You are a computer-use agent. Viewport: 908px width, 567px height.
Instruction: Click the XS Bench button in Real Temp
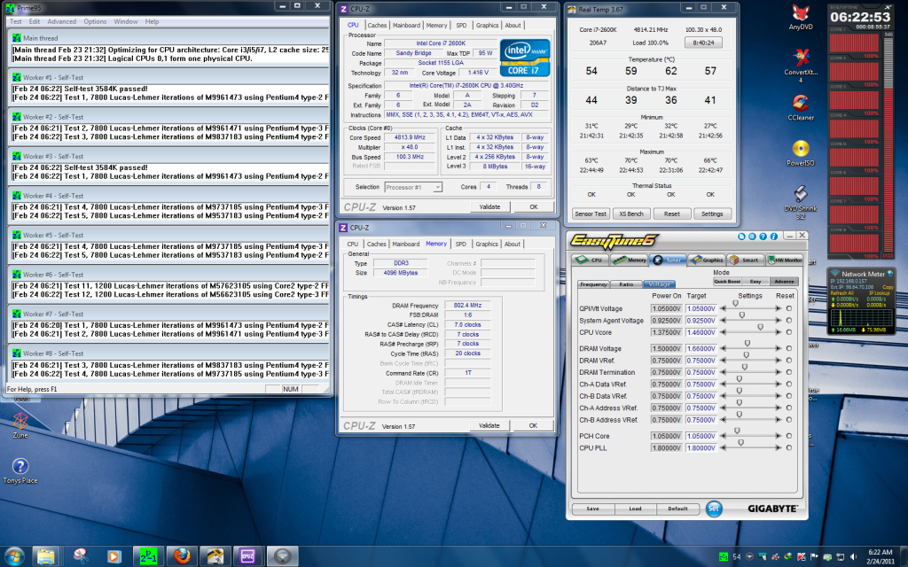pyautogui.click(x=631, y=214)
